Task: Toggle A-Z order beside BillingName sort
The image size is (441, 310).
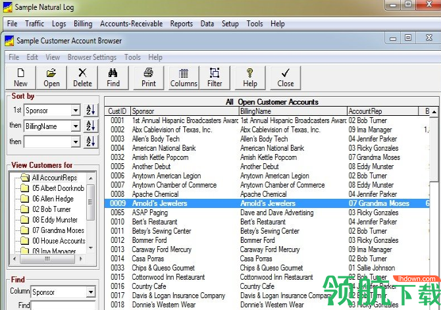Action: (91, 126)
